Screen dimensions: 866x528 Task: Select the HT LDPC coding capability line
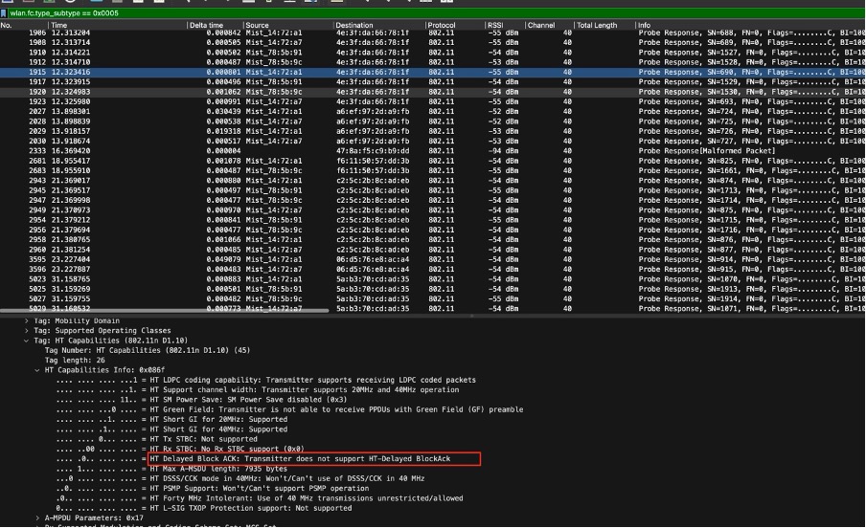coord(265,380)
